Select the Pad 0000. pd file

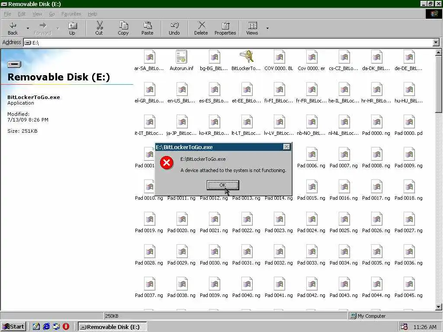(x=408, y=125)
